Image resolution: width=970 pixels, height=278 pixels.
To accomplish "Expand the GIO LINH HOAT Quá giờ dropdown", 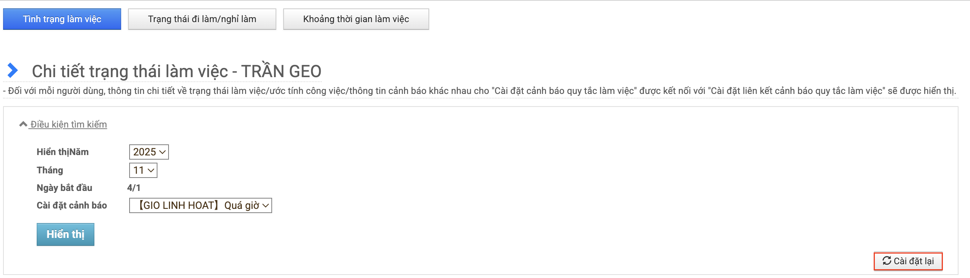I will pos(201,205).
